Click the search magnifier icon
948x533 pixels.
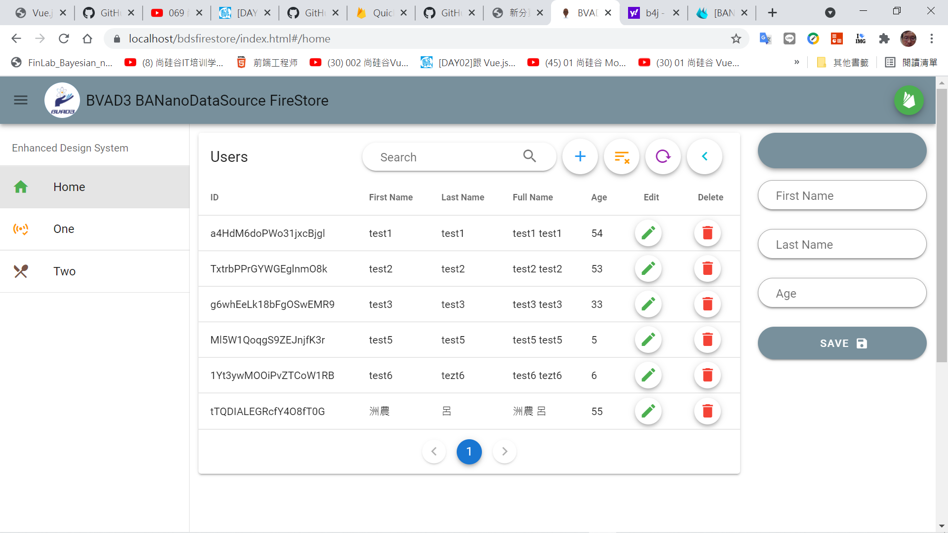[529, 156]
